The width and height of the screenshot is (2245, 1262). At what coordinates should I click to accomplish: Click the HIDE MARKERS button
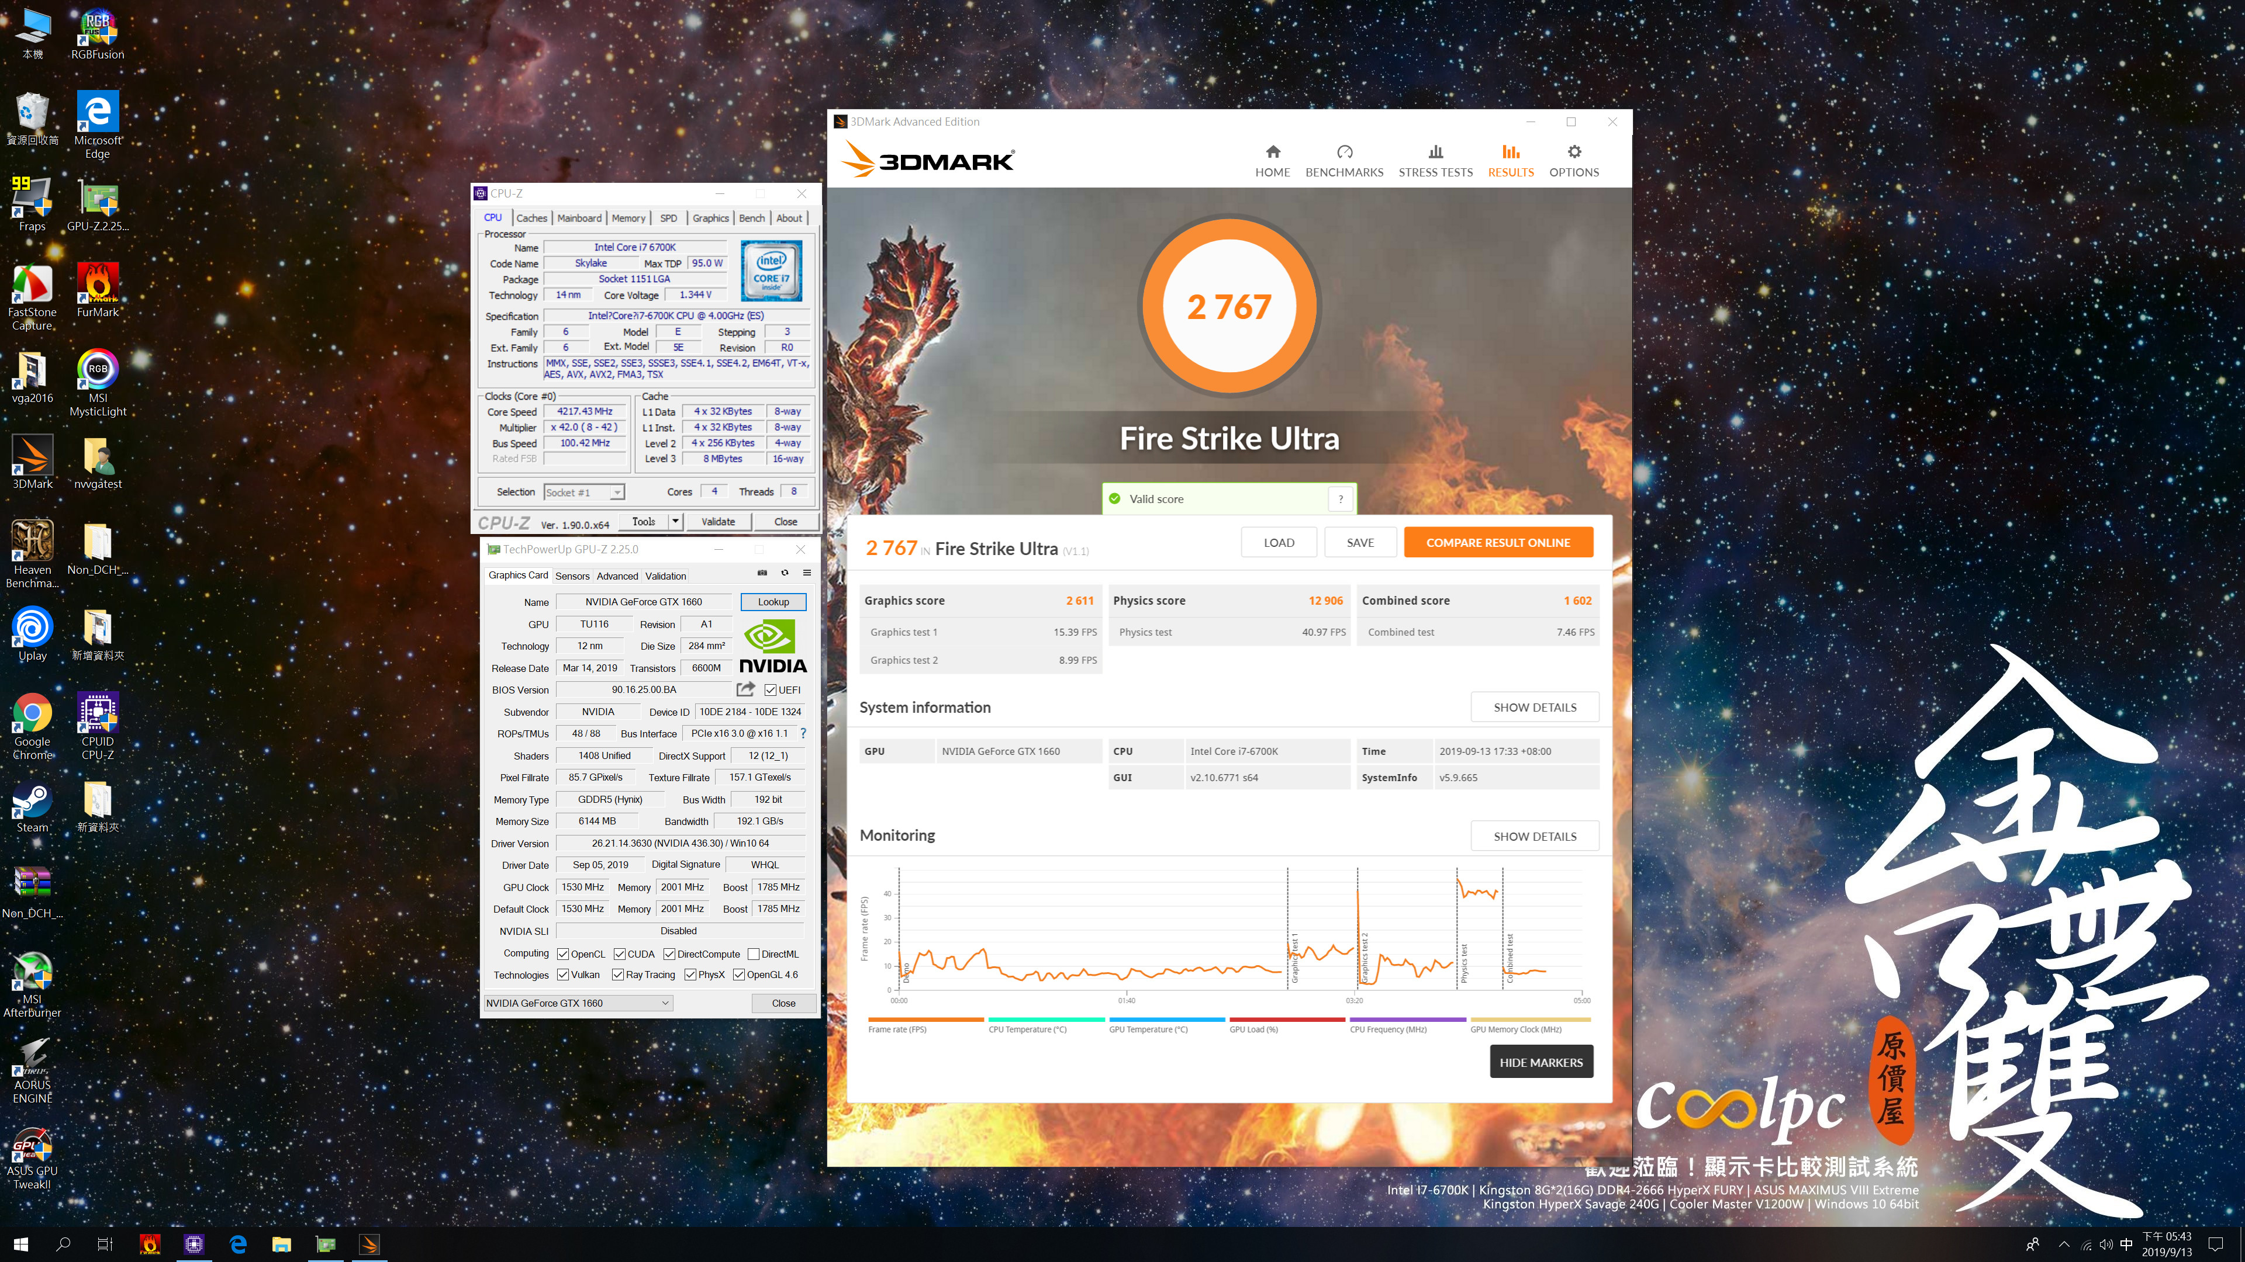coord(1541,1062)
